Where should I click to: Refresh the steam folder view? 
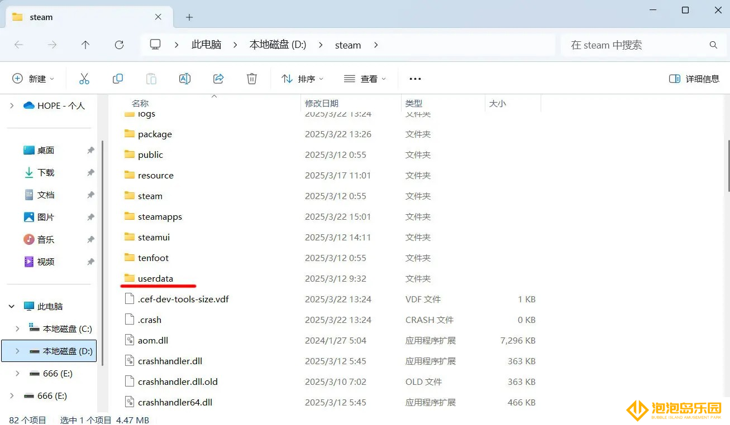click(x=119, y=45)
